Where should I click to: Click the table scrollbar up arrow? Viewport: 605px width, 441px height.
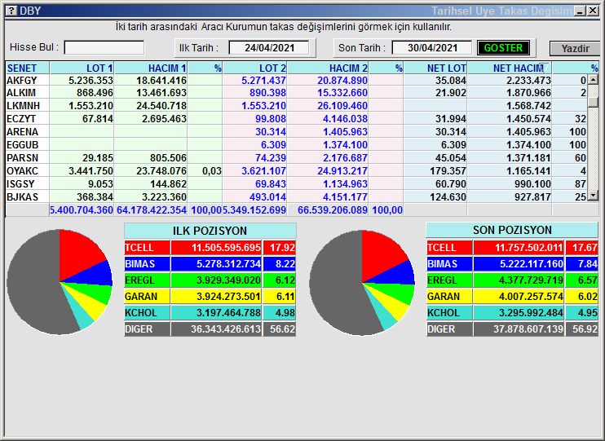(593, 80)
